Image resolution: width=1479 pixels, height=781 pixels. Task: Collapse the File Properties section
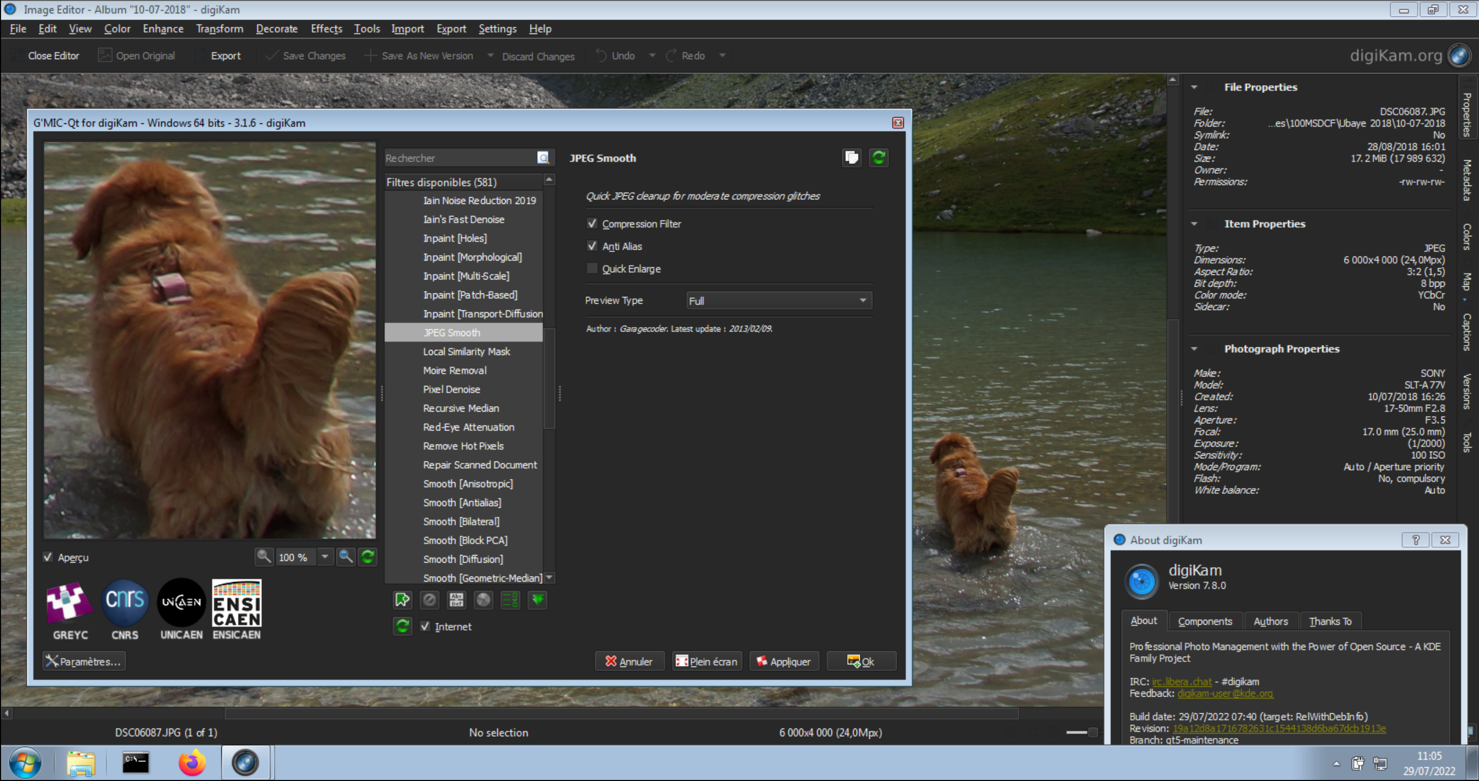1194,87
